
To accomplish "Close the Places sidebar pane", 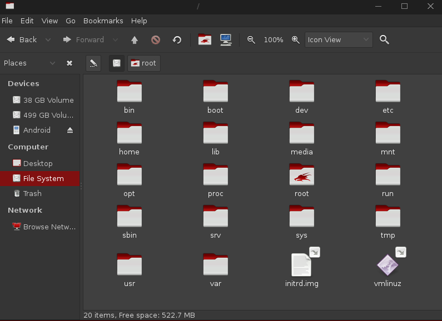I will coord(69,63).
